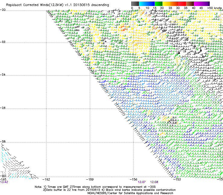Click the cyan-to-blue 5–15 knot legend segment
The image size is (223, 195).
(147, 4)
